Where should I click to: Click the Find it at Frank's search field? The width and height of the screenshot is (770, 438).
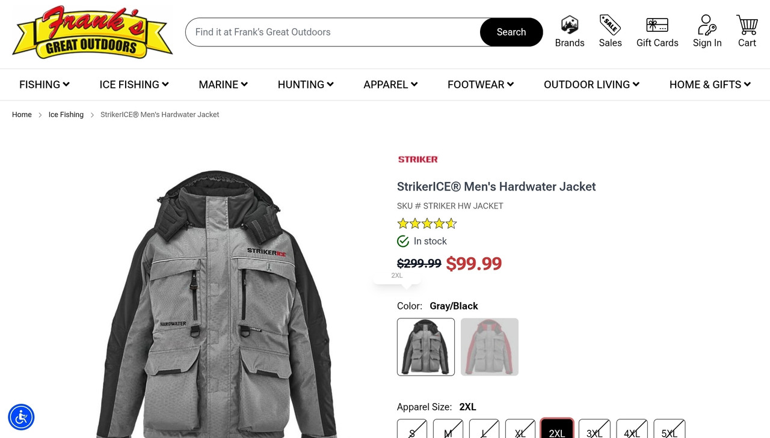click(x=333, y=32)
